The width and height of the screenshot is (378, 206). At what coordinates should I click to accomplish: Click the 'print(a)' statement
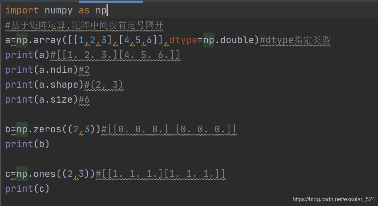(x=27, y=55)
